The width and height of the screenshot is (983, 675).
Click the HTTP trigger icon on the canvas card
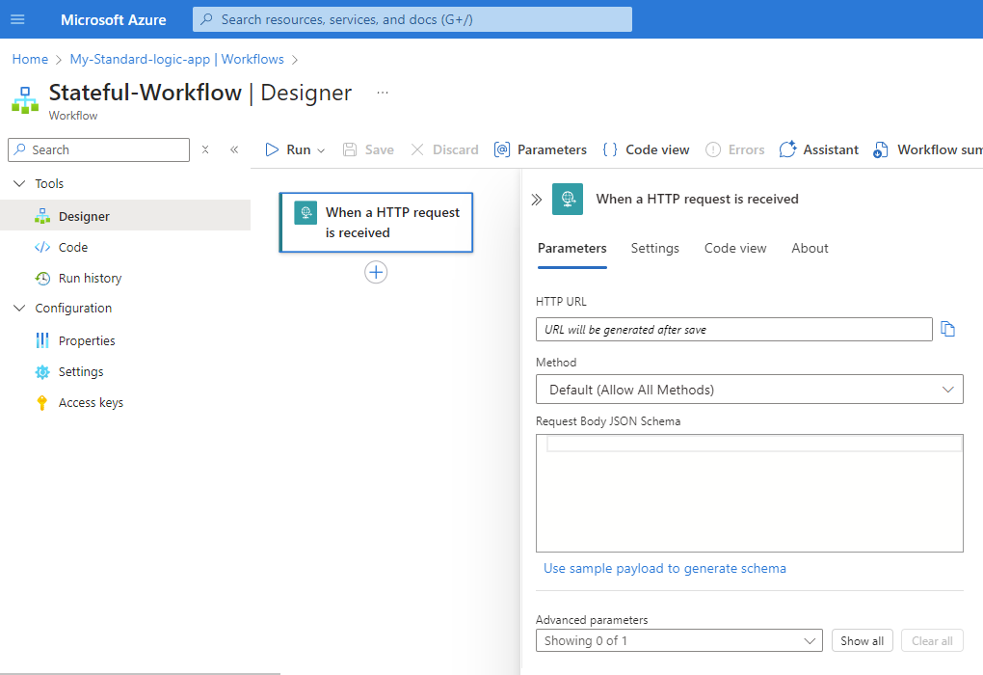tap(306, 213)
